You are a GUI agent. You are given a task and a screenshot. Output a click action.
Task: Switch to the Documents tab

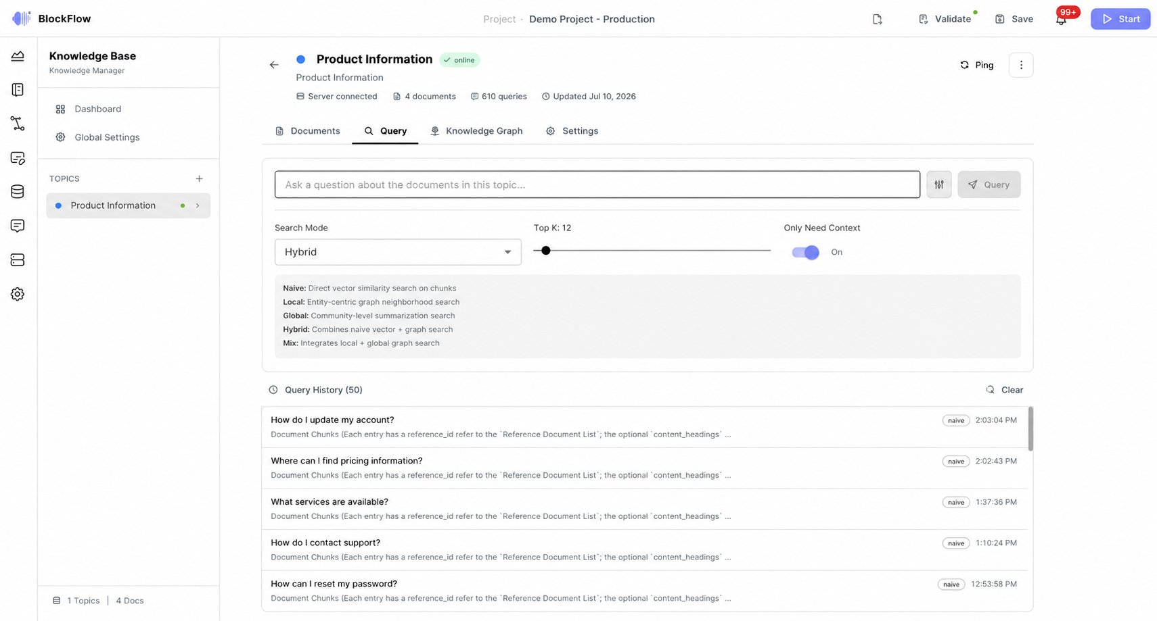[x=308, y=131]
